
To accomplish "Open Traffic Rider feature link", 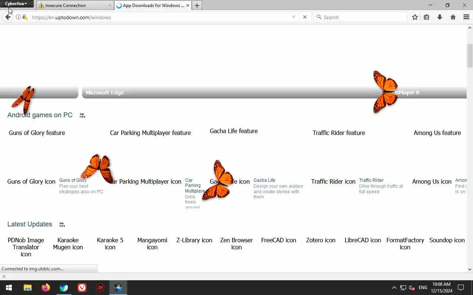I will tap(339, 133).
